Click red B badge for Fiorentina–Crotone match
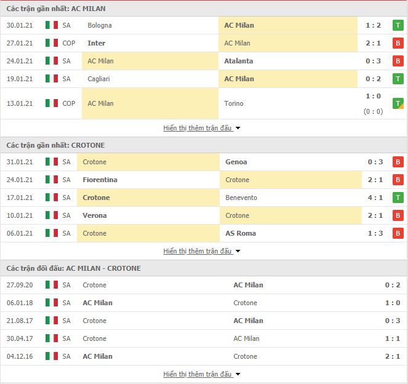408x384 pixels. (398, 180)
